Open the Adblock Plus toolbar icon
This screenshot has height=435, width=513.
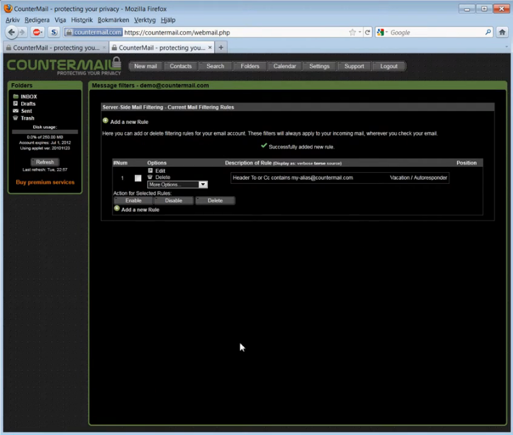(37, 32)
